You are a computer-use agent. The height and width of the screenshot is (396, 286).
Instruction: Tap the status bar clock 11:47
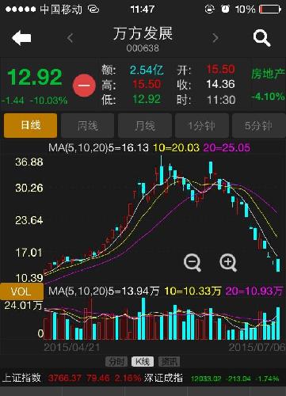coord(143,10)
